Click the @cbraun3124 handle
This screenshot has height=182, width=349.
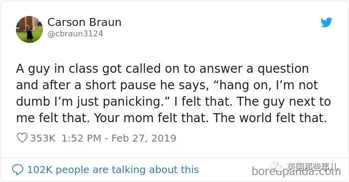[x=75, y=34]
